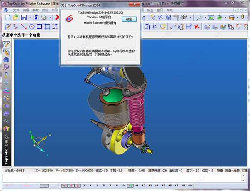Image resolution: width=250 pixels, height=191 pixels.
Task: Open the dropdown arrow beside printer icon
Action: coord(50,17)
